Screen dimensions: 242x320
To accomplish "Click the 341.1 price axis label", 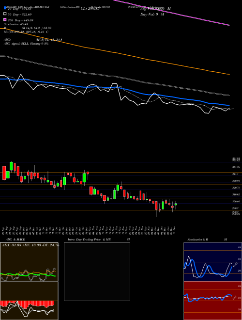I will (x=236, y=174).
